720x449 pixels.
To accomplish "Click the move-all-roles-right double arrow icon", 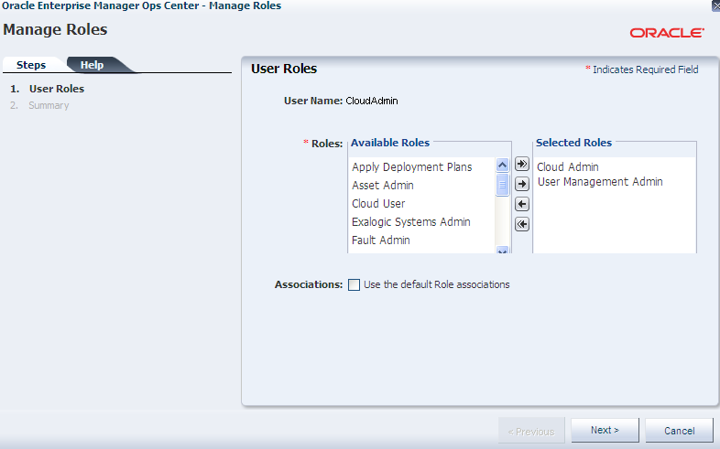I will (x=521, y=164).
